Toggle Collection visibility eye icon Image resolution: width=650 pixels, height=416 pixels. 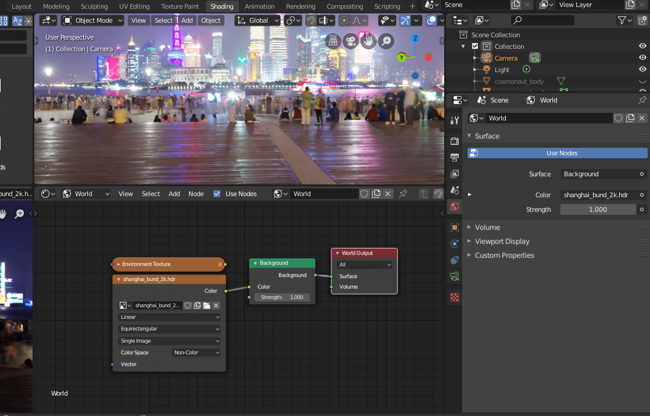(x=642, y=47)
